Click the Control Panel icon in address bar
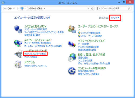 tap(22, 8)
